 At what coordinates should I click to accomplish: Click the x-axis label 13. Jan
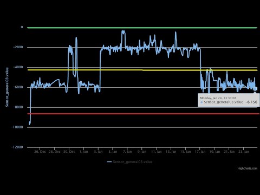coord(171,152)
